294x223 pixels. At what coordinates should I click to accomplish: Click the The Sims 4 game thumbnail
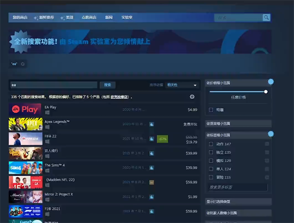25,168
